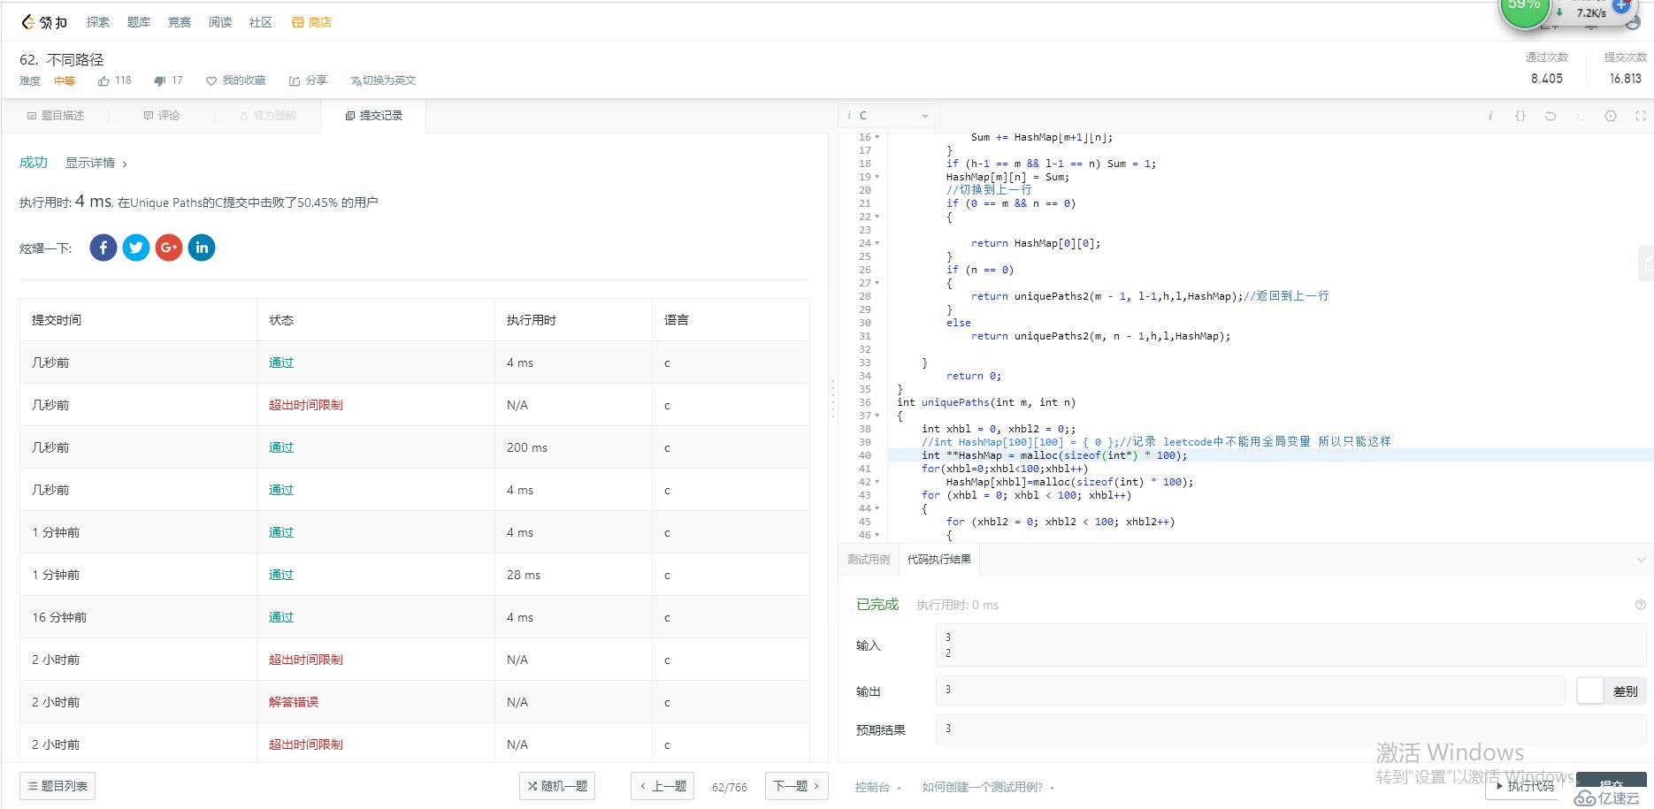Screen dimensions: 1654x809
Task: Add problem to 我的收藏
Action: (235, 80)
